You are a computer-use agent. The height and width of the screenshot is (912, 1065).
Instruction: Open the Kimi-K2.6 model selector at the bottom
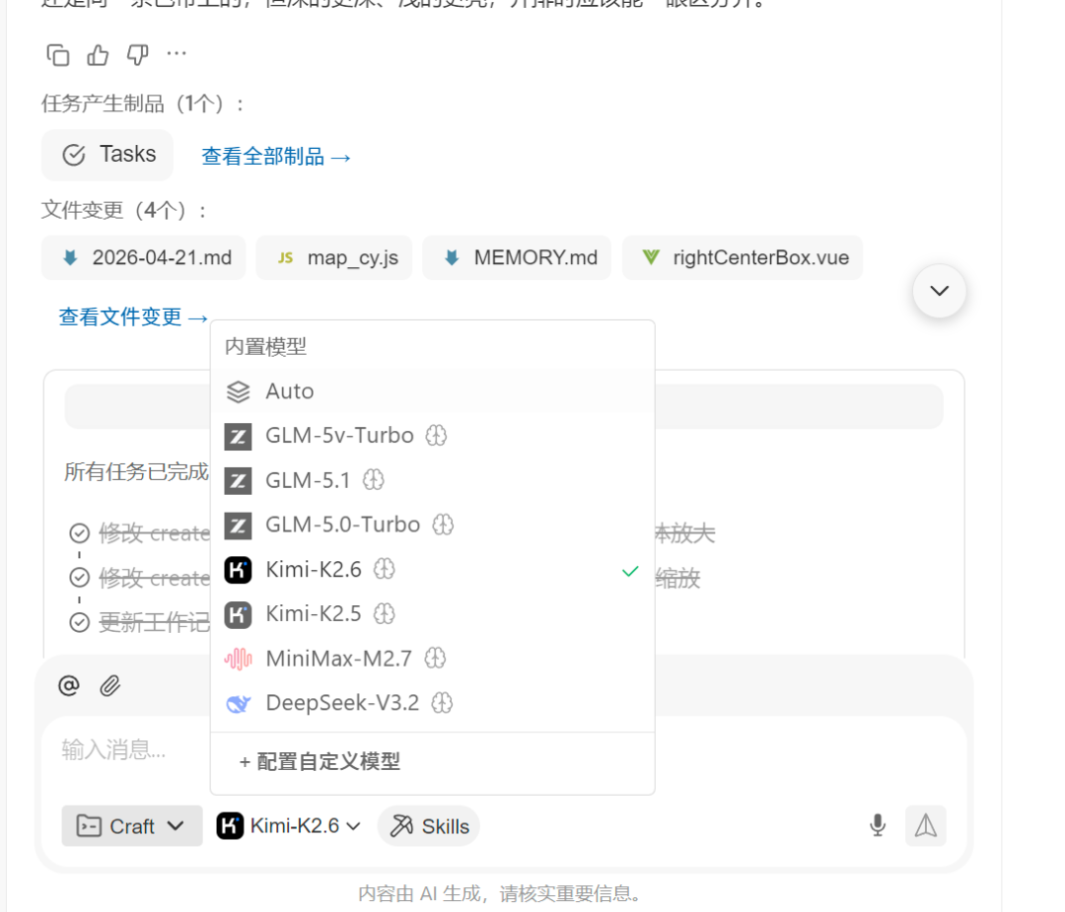coord(289,825)
